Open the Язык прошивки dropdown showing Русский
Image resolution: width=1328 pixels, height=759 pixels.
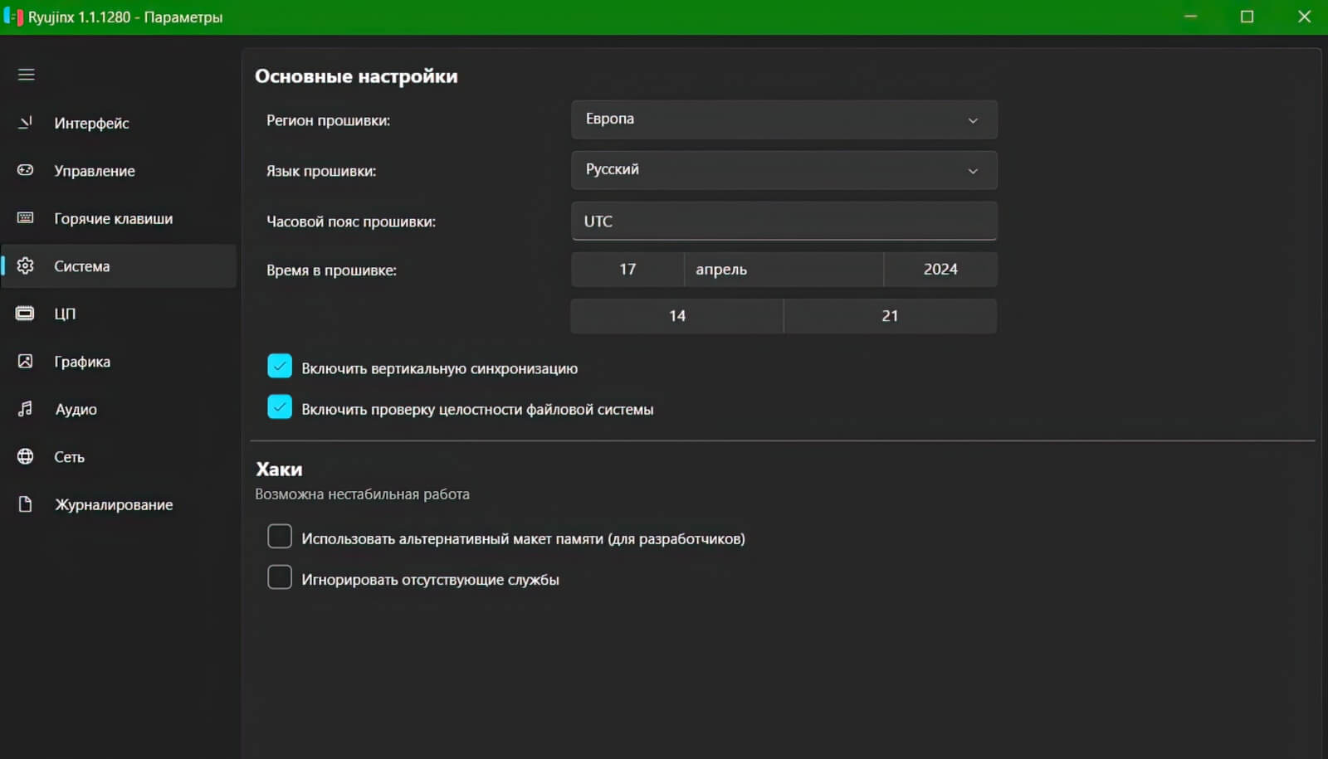[x=784, y=170]
